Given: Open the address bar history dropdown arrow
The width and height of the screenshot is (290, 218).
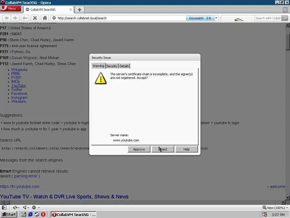Looking at the screenshot, I should (216, 18).
